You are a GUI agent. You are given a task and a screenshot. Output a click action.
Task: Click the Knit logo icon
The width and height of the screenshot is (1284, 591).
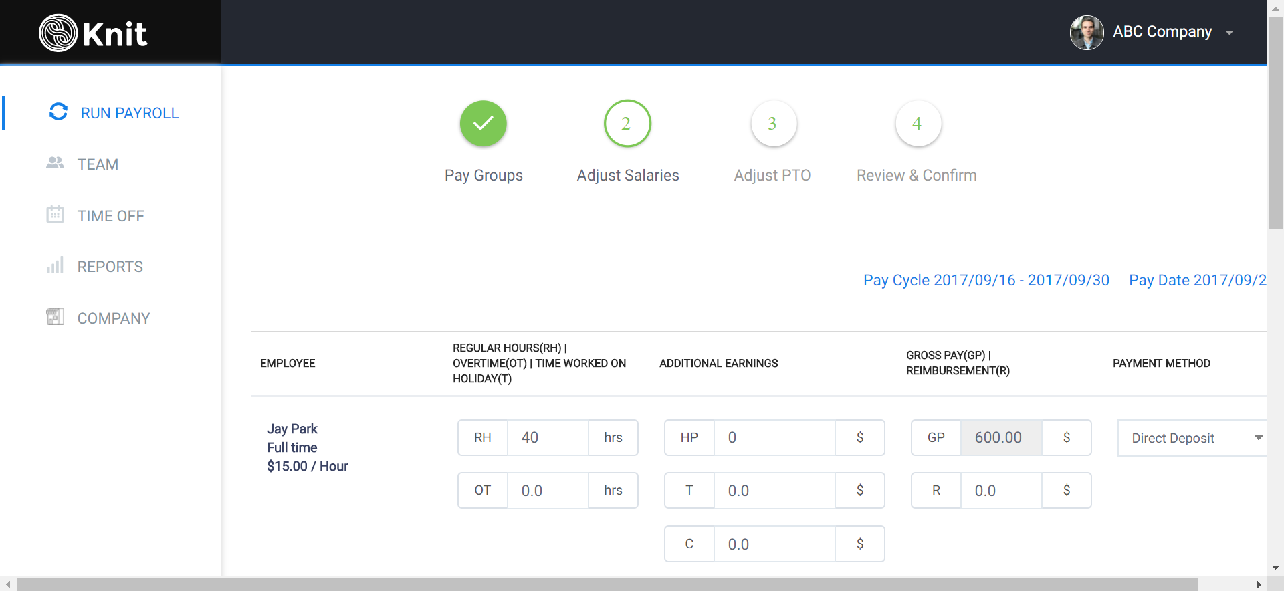point(58,33)
